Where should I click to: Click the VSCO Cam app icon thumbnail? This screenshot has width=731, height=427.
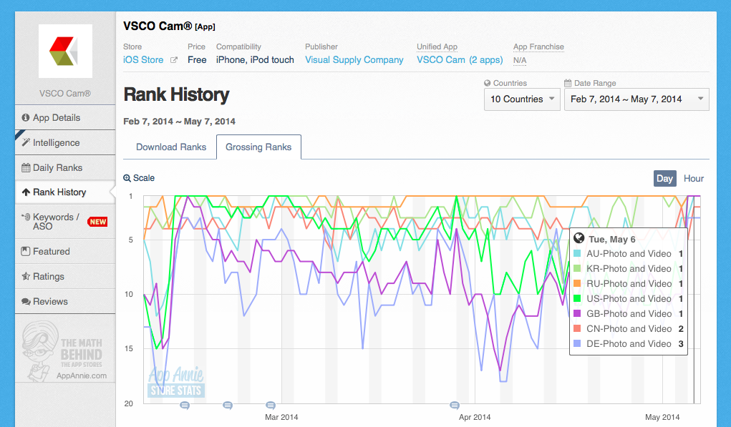click(x=65, y=51)
